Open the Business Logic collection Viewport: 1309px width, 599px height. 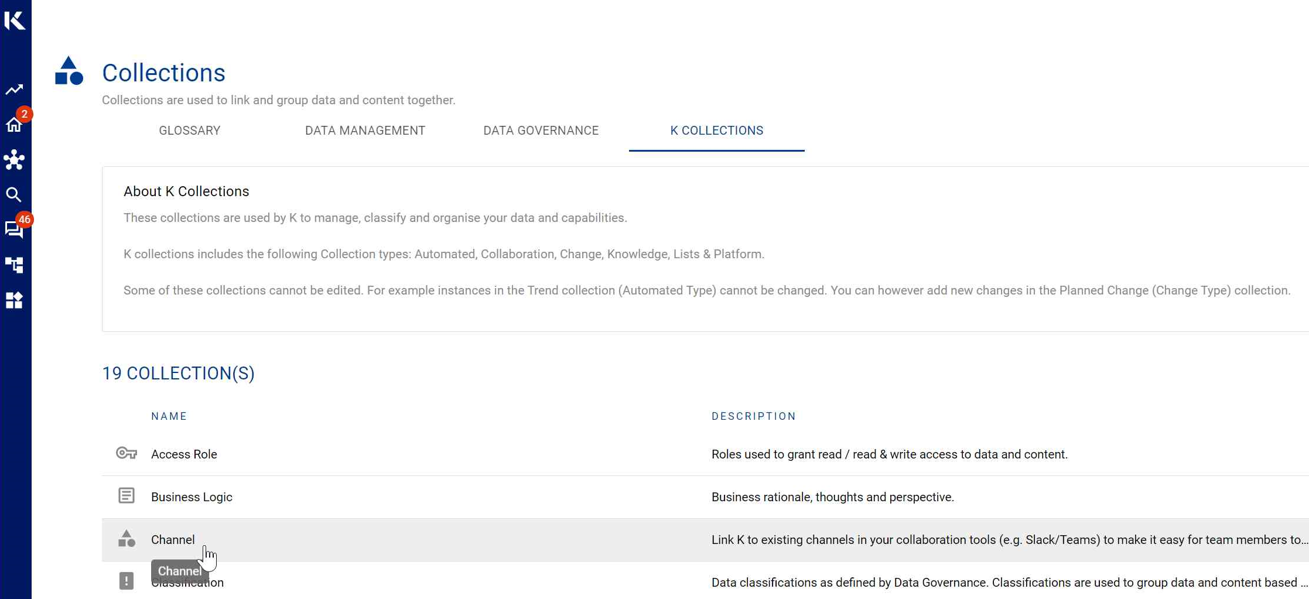tap(192, 497)
